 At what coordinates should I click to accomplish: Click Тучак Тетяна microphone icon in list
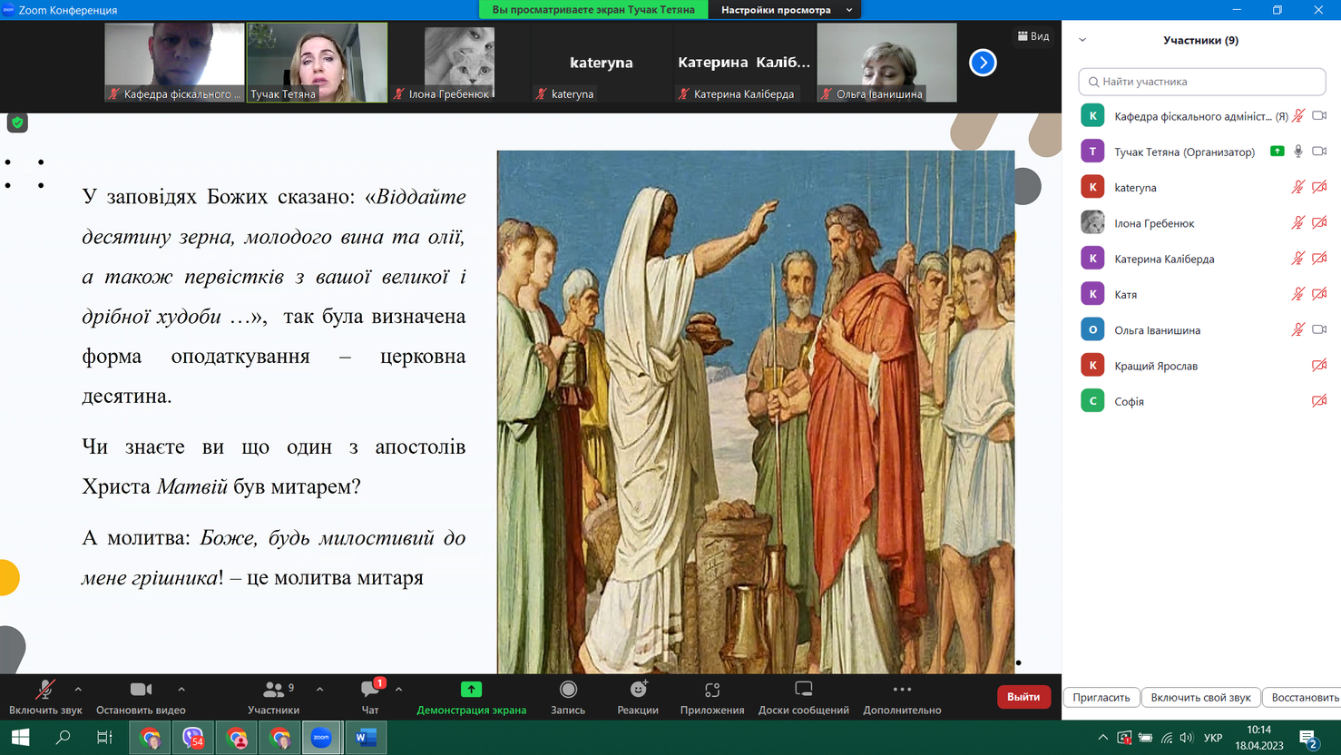(1298, 152)
